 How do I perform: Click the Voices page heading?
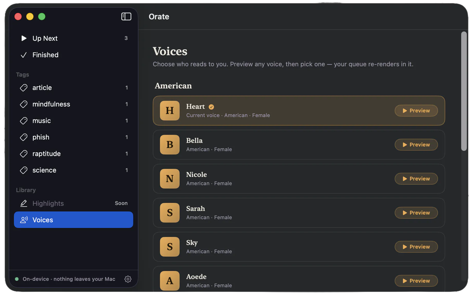(x=170, y=51)
